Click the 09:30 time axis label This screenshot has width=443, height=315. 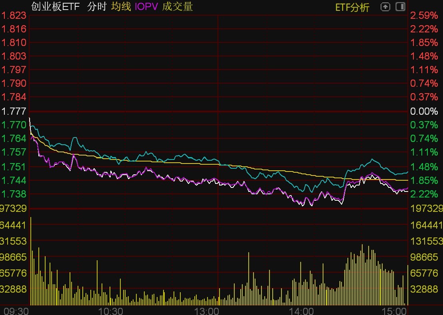(16, 311)
